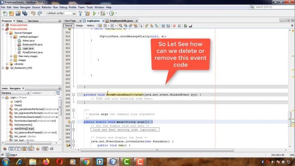The width and height of the screenshot is (295, 166).
Task: Select MysqlConnect.java in the project tree
Action: pyautogui.click(x=33, y=52)
